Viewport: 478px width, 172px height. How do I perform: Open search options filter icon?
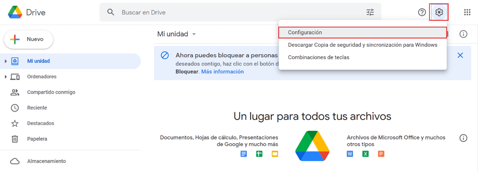tap(370, 12)
